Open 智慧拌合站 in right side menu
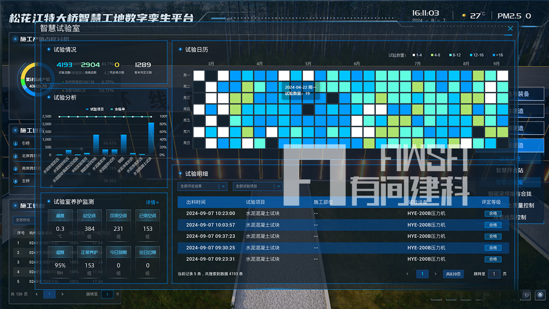549x309 pixels. (x=510, y=170)
